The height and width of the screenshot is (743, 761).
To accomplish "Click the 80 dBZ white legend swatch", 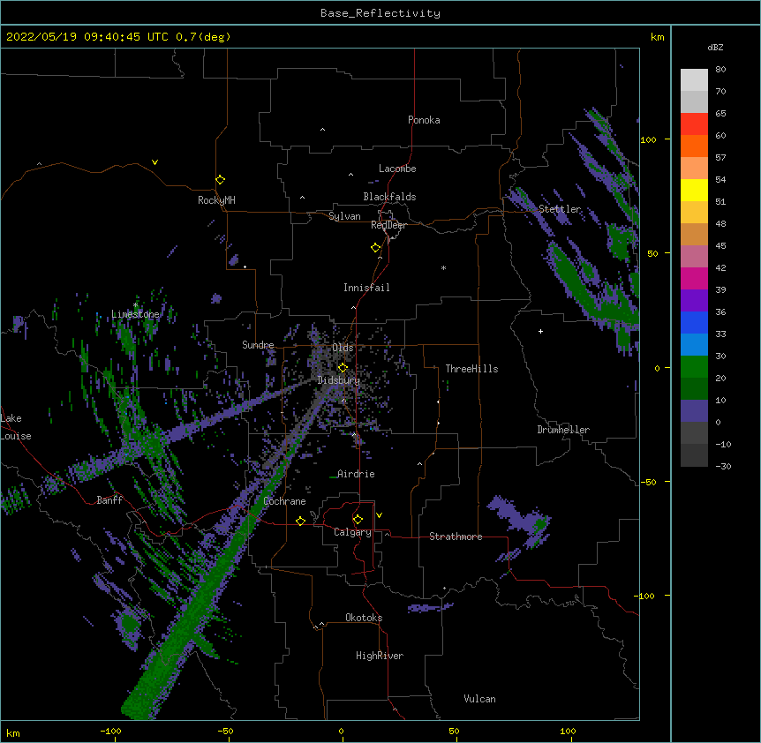I will pyautogui.click(x=694, y=79).
